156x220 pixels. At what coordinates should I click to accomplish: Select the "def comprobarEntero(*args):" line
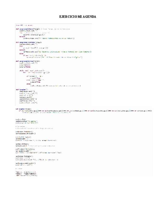(x=28, y=29)
